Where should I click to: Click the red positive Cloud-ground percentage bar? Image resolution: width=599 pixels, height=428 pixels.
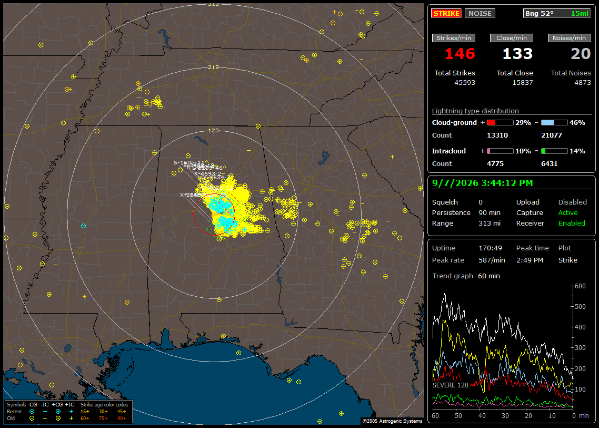500,123
